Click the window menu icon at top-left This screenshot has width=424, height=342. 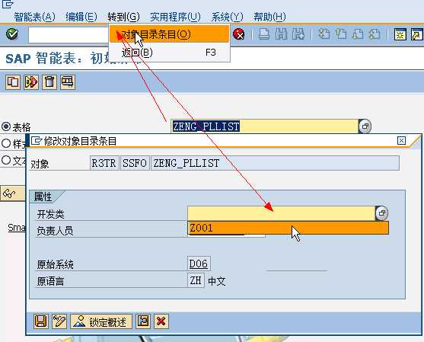pyautogui.click(x=8, y=5)
